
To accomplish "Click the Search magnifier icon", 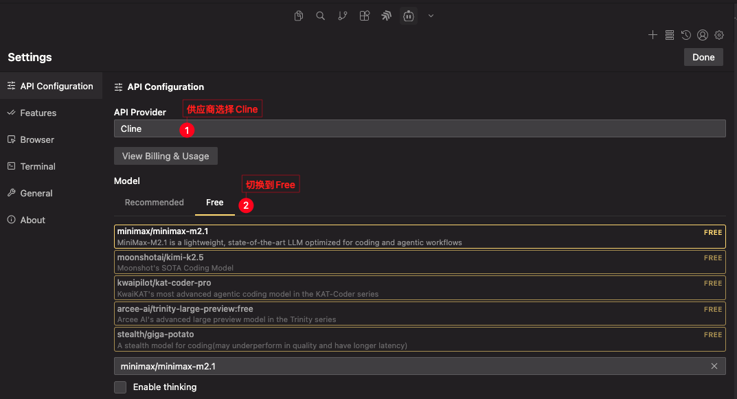I will (321, 16).
